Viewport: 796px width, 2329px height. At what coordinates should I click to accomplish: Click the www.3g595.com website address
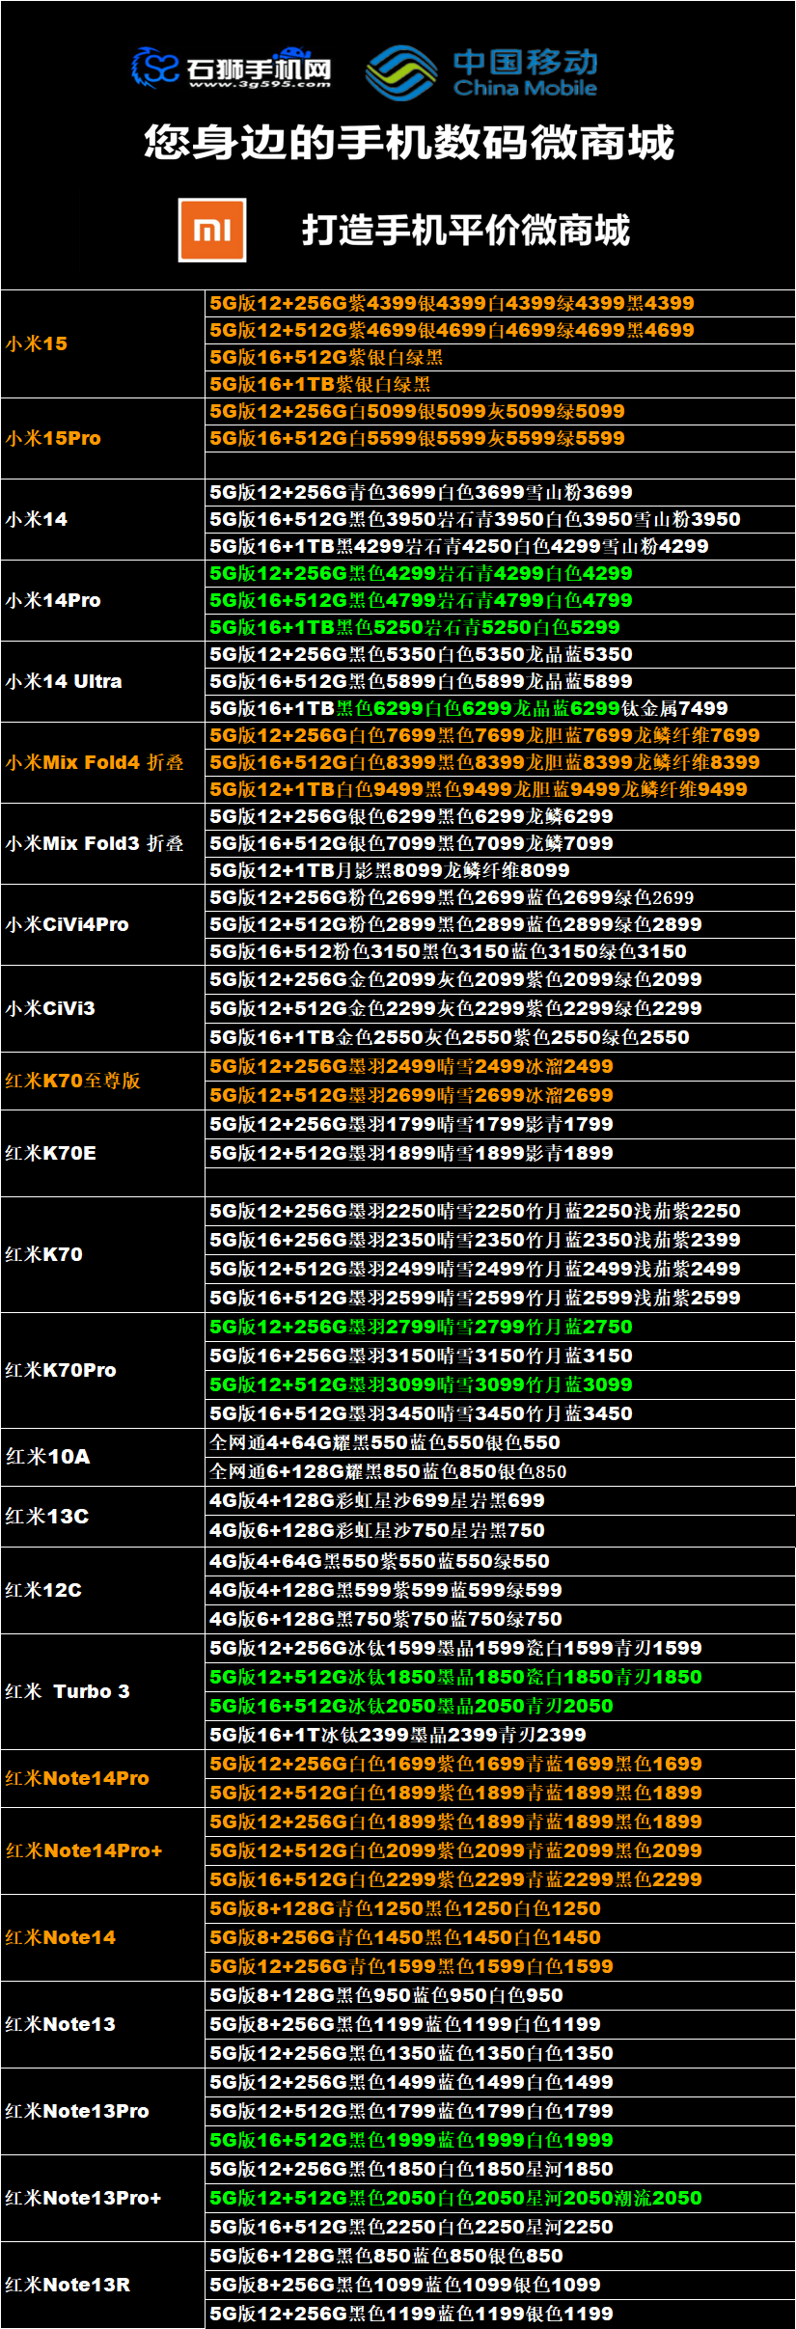click(x=260, y=85)
